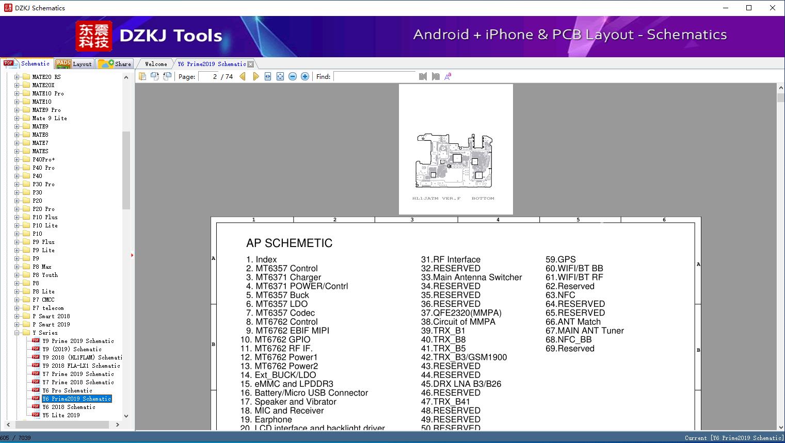This screenshot has height=443, width=785.
Task: Select Y6 Prime2019 Schematic in the tree
Action: tap(76, 399)
